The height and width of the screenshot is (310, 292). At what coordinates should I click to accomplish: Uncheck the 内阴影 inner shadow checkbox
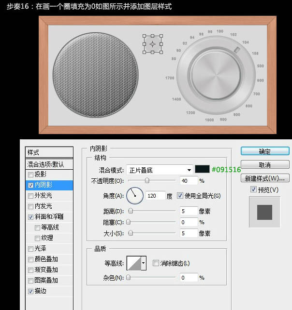click(x=30, y=185)
